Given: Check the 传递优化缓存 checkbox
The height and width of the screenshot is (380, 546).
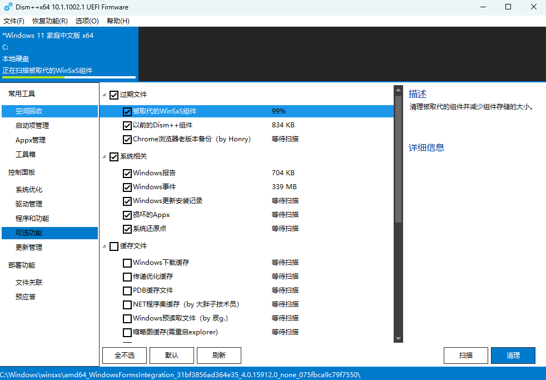Looking at the screenshot, I should (127, 277).
